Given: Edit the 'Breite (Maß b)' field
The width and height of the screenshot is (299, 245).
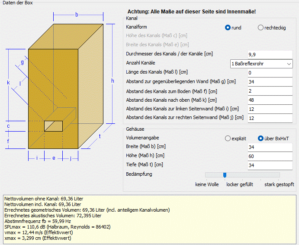Looking at the screenshot, I should click(270, 148).
